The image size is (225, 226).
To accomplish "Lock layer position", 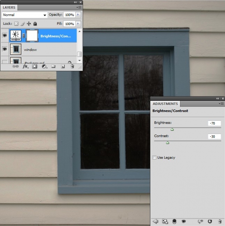I will 29,24.
